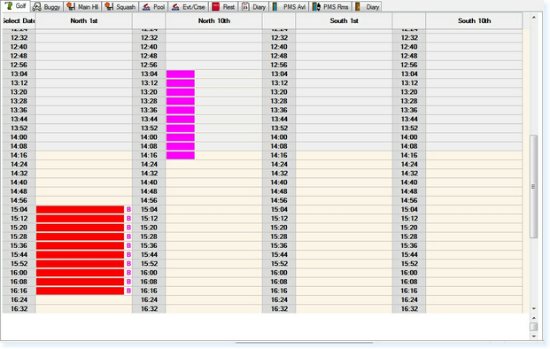Image resolution: width=550 pixels, height=349 pixels.
Task: Select the magenta booking at 13:12 North 10th
Action: [181, 83]
